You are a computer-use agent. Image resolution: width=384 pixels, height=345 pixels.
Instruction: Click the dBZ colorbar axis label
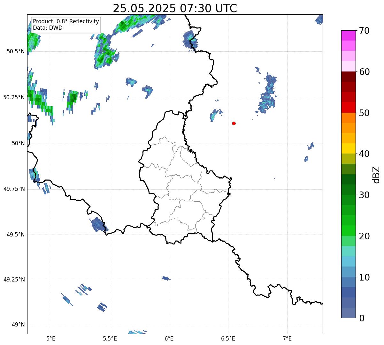pos(376,175)
